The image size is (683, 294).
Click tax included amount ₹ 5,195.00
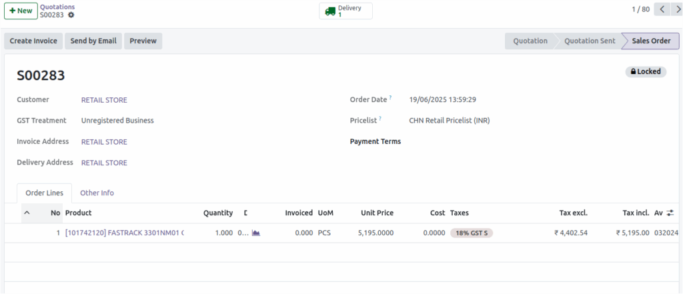633,233
